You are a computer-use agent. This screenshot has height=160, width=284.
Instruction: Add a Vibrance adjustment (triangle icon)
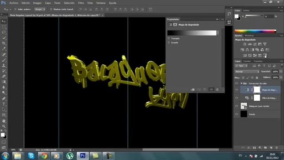265,44
